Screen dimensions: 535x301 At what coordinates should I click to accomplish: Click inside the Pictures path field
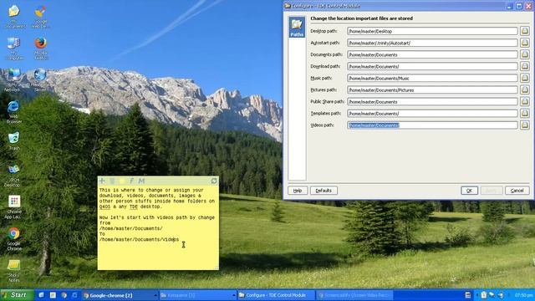click(x=433, y=89)
